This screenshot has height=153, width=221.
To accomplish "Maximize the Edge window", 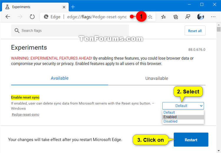I will (x=202, y=4).
